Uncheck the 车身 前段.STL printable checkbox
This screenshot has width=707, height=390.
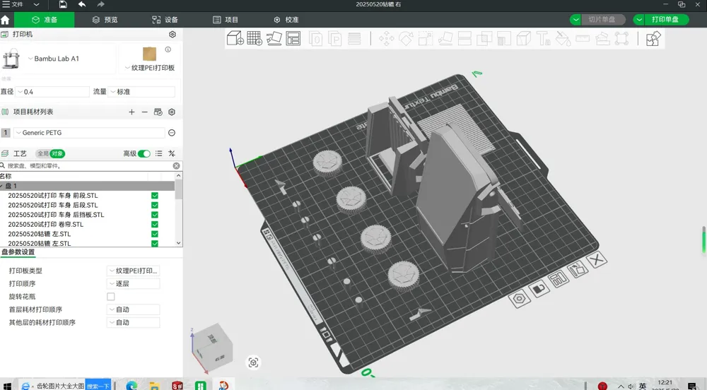(155, 196)
